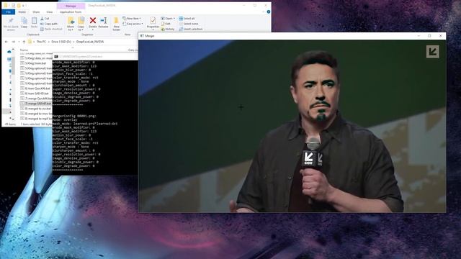Select the 8) merged to mp4 file
This screenshot has height=259, width=461.
tap(36, 118)
